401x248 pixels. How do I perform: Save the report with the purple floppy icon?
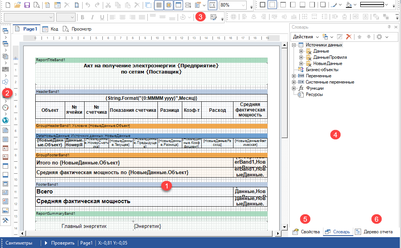(27, 5)
